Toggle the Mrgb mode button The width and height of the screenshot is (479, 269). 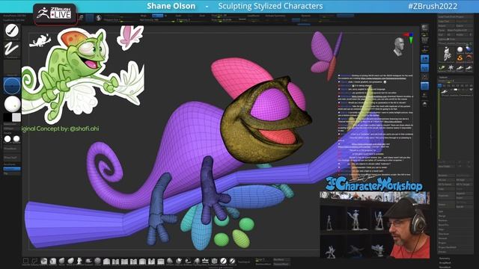[143, 16]
